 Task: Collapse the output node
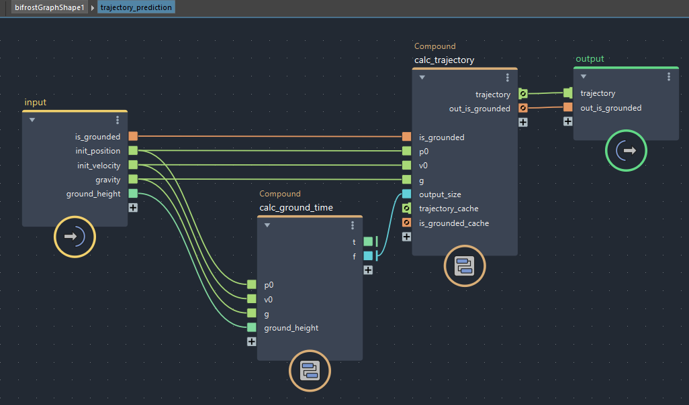584,76
